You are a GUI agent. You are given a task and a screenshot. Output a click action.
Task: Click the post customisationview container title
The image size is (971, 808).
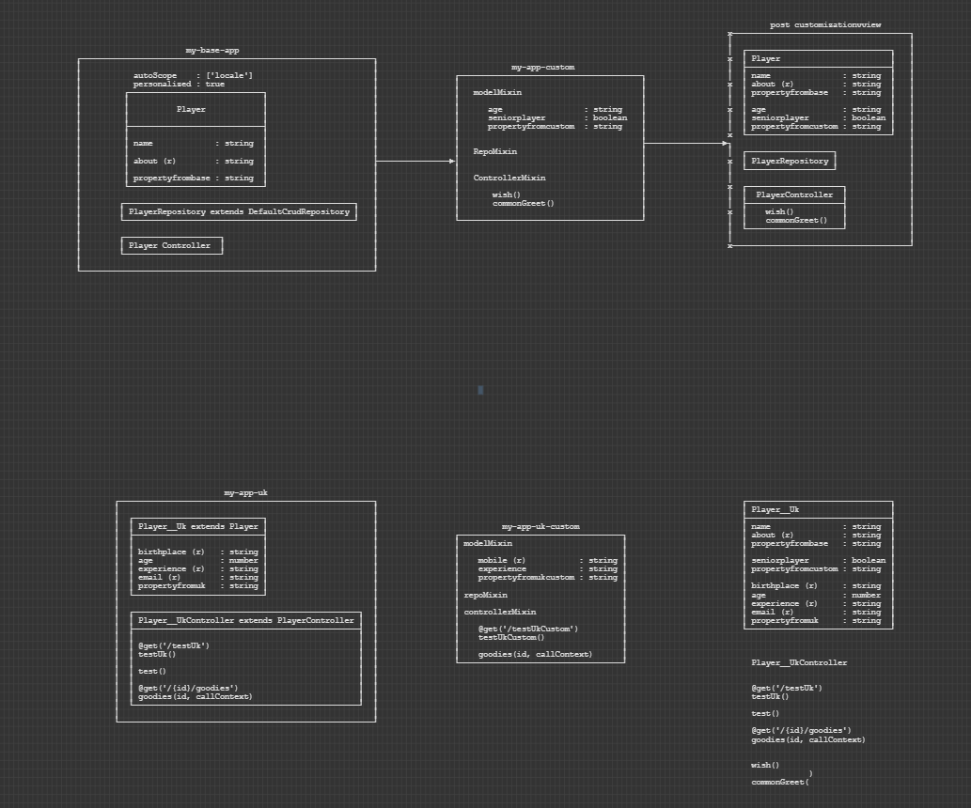coord(825,23)
